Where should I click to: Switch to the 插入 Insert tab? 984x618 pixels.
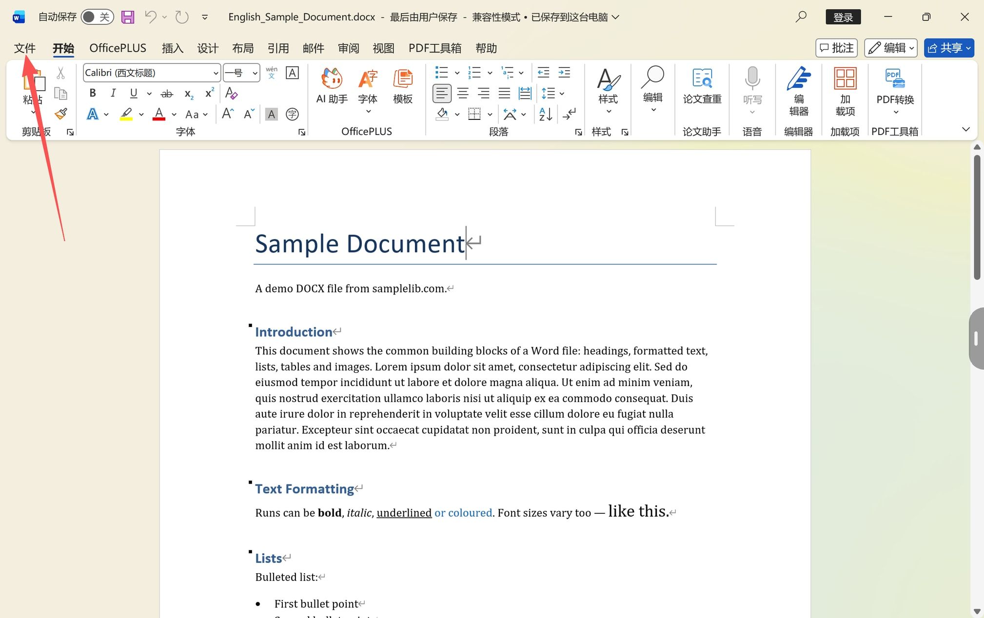173,48
